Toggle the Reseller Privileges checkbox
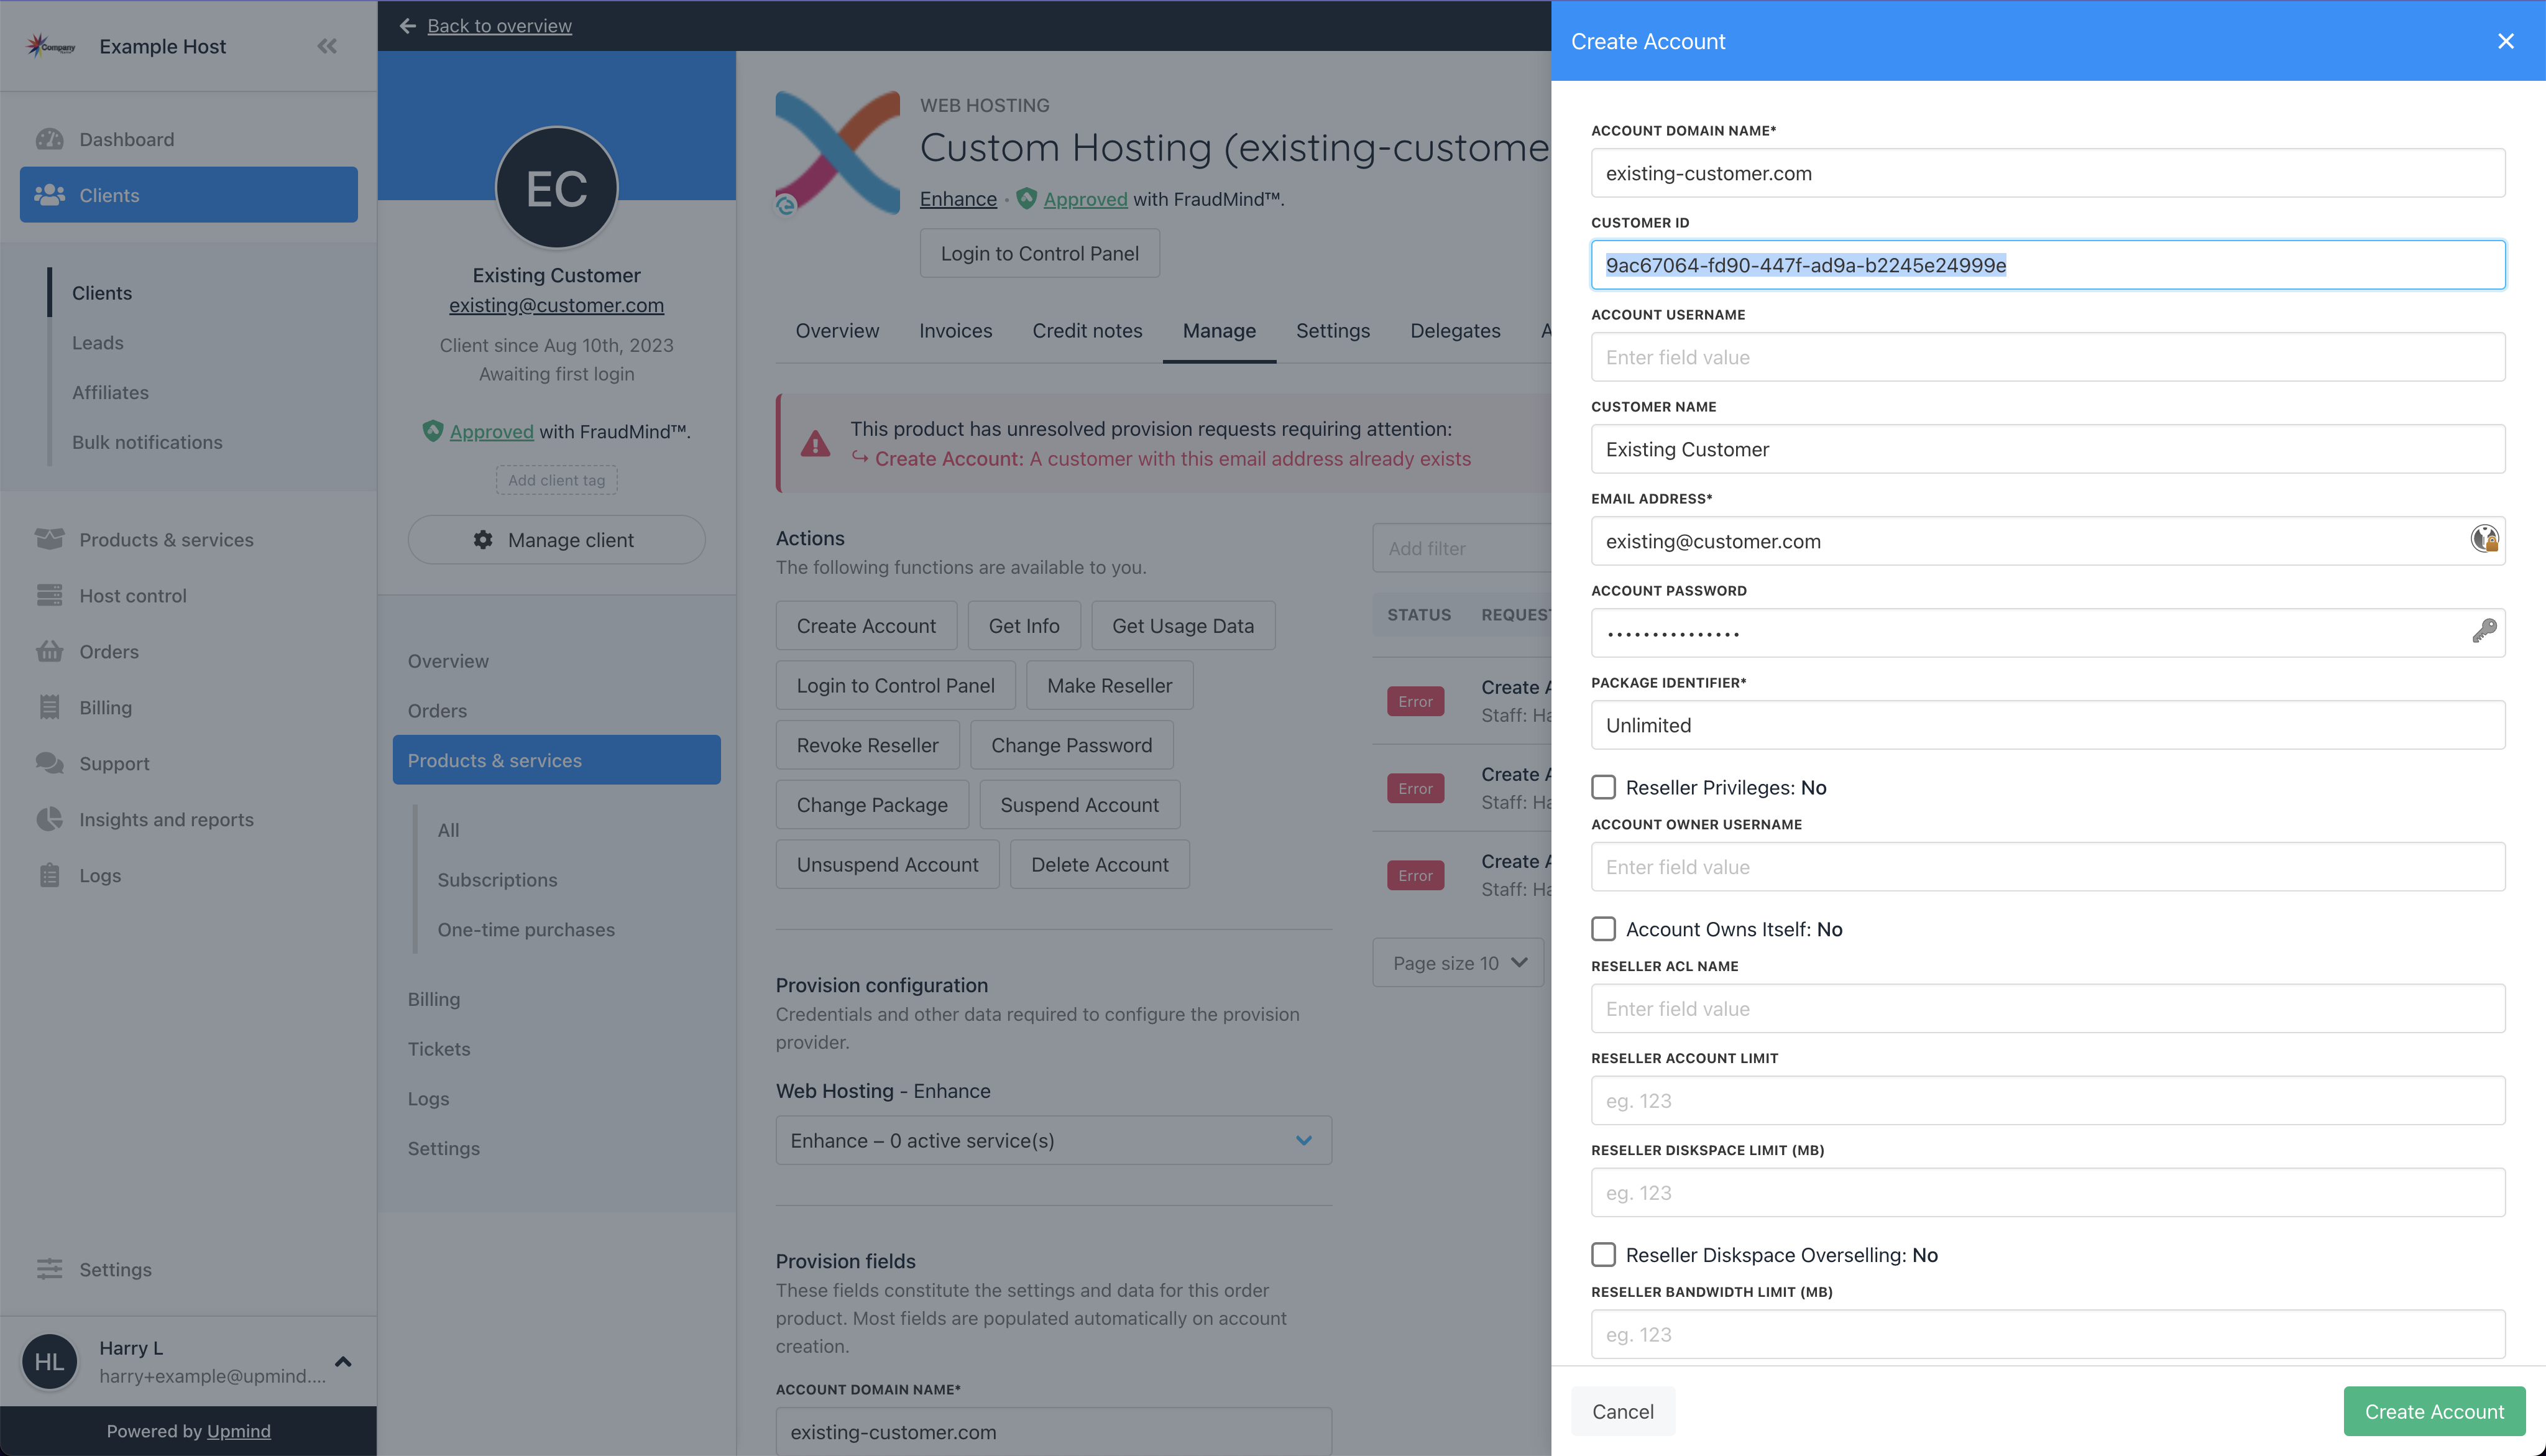2546x1456 pixels. (x=1602, y=786)
